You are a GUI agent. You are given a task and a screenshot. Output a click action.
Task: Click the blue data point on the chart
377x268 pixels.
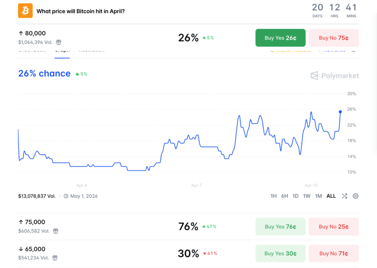point(340,111)
